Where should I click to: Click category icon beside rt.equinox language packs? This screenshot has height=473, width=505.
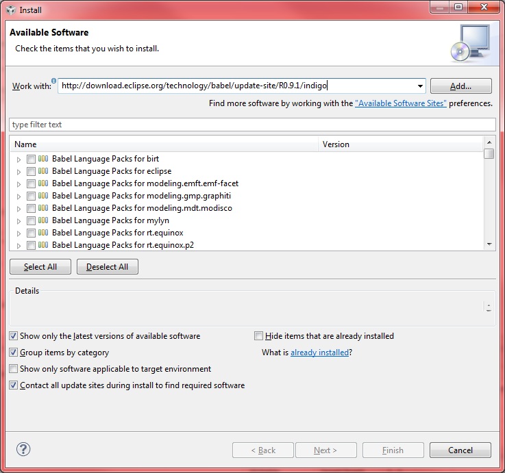point(43,233)
